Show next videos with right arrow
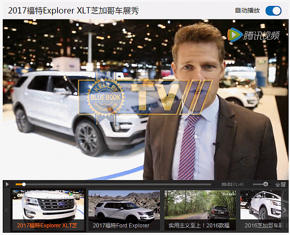The height and width of the screenshot is (235, 290). 285,210
